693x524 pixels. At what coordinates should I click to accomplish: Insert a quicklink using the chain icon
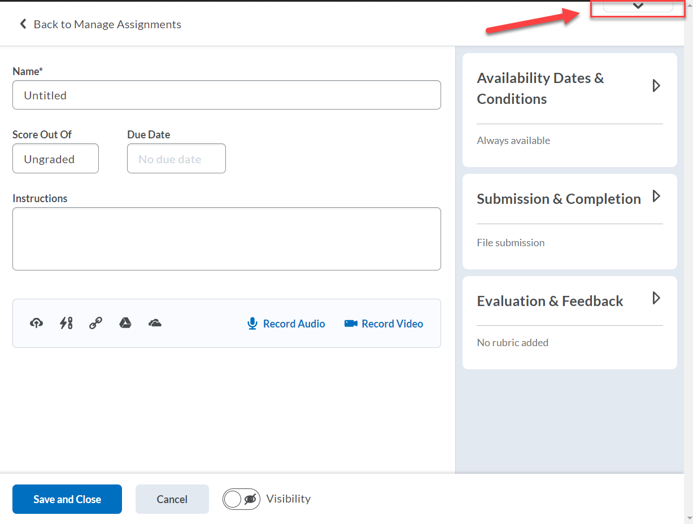95,323
